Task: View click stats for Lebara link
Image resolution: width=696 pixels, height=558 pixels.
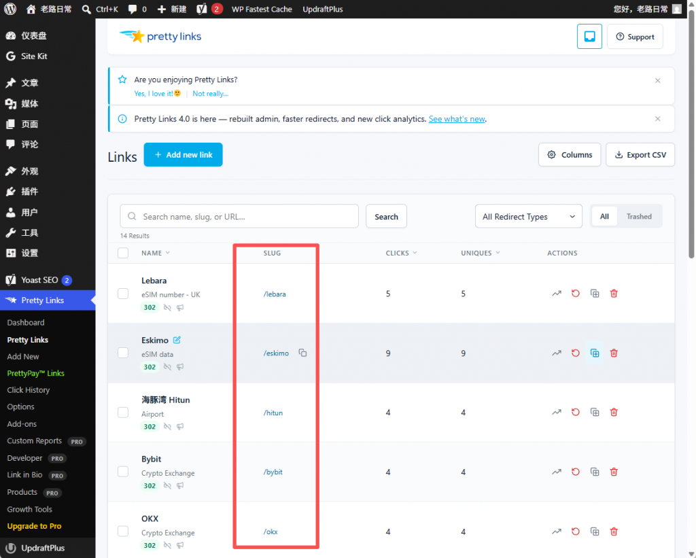Action: 557,294
